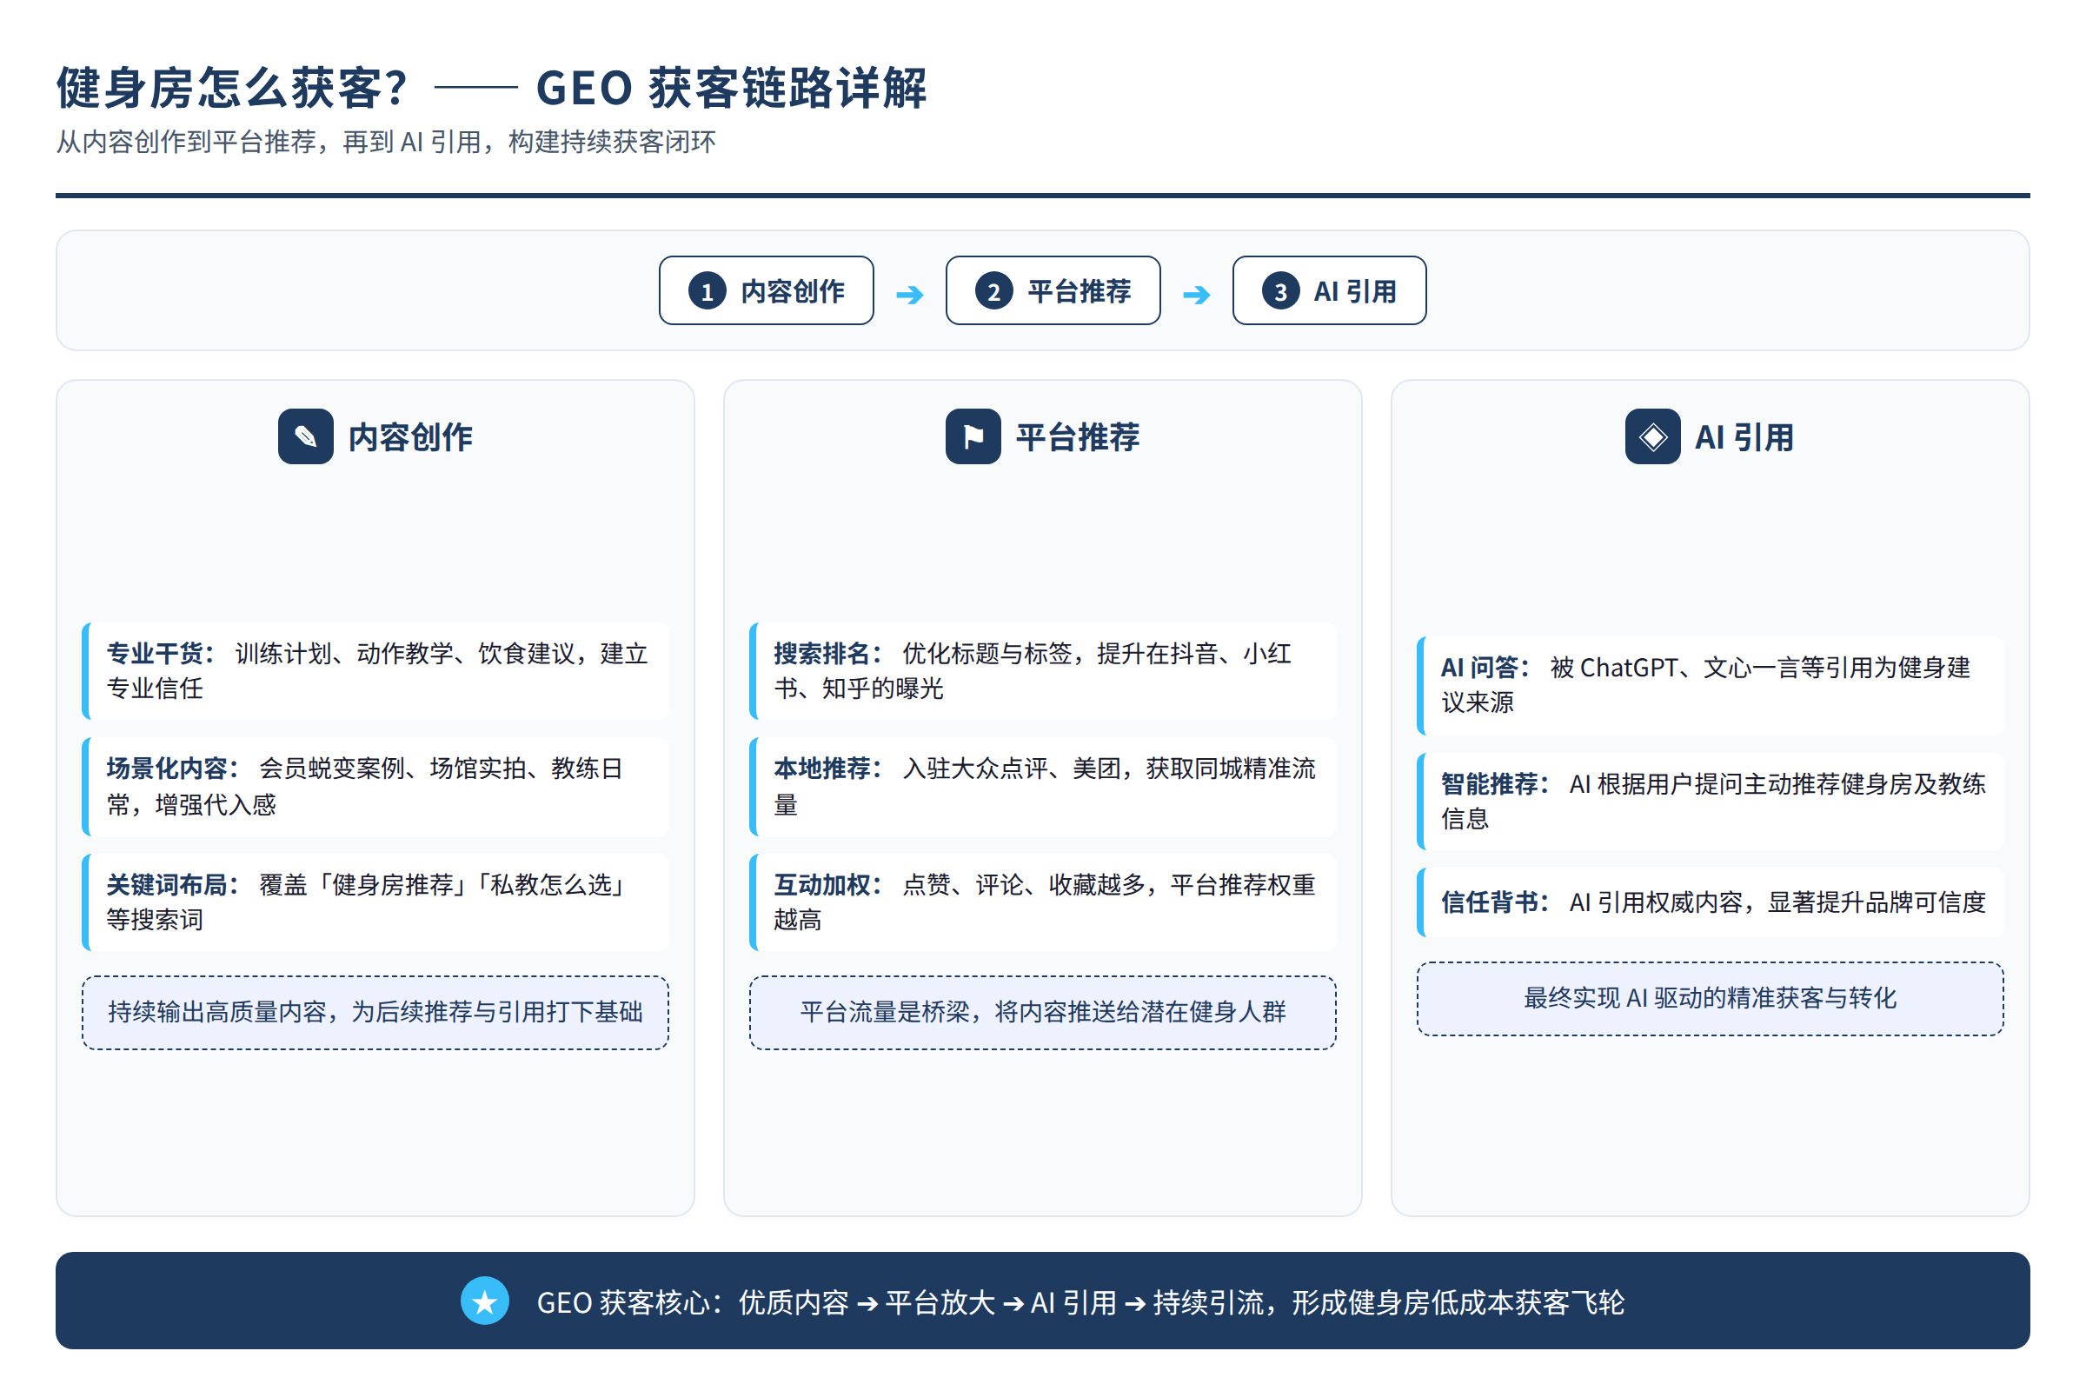
Task: Select the 平台推荐 step pill
Action: 1053,291
